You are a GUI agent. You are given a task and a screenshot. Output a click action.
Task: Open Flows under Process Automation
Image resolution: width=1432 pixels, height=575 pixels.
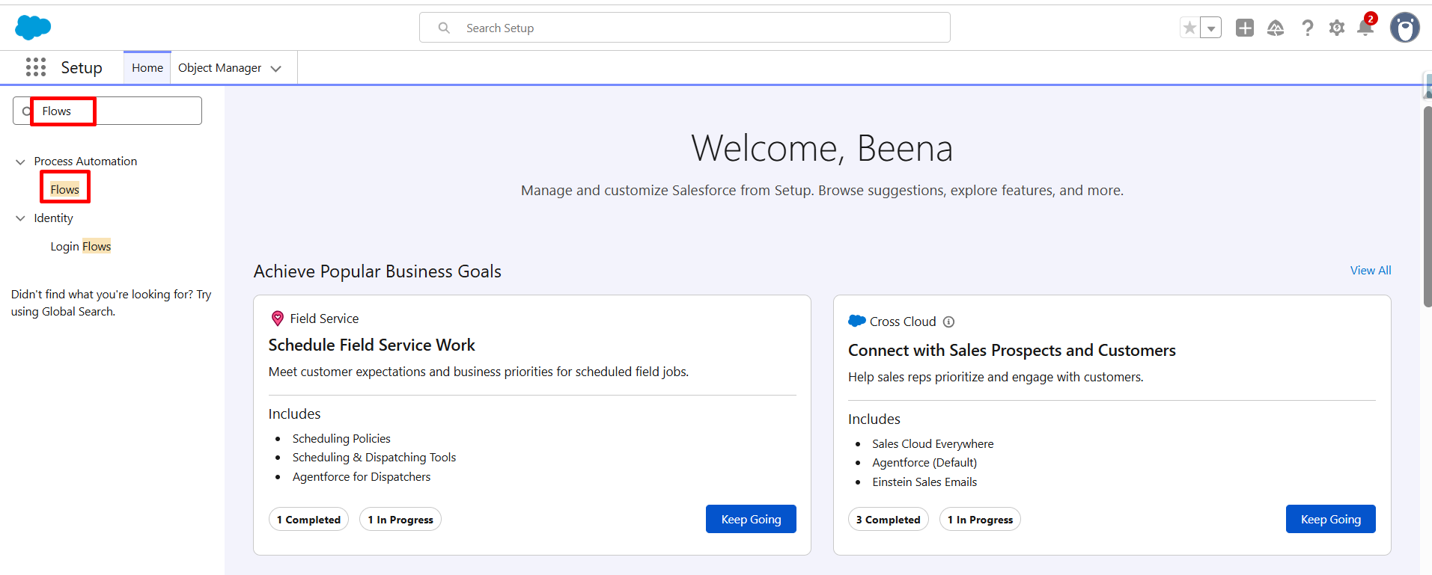click(x=65, y=189)
